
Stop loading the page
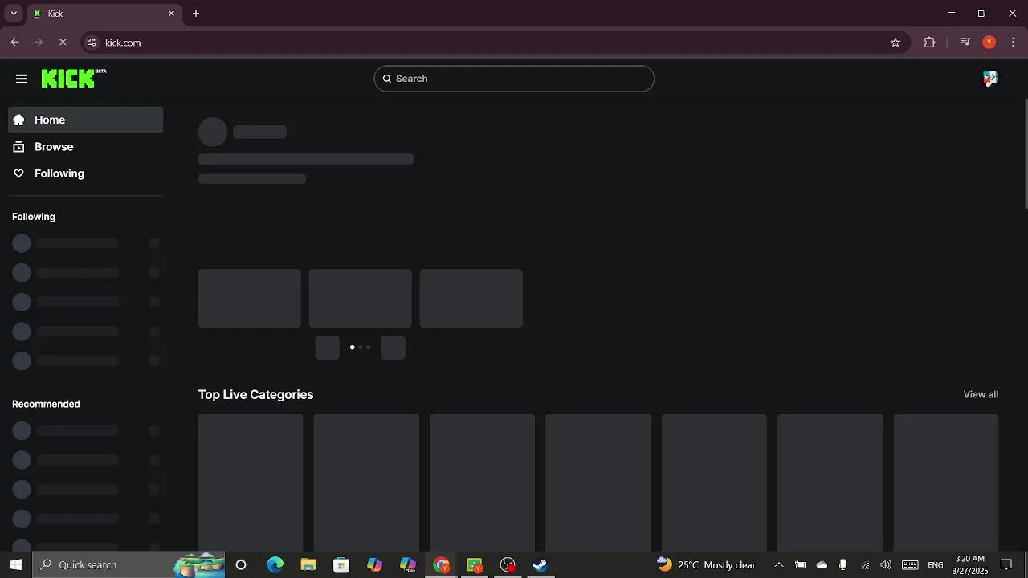[63, 43]
